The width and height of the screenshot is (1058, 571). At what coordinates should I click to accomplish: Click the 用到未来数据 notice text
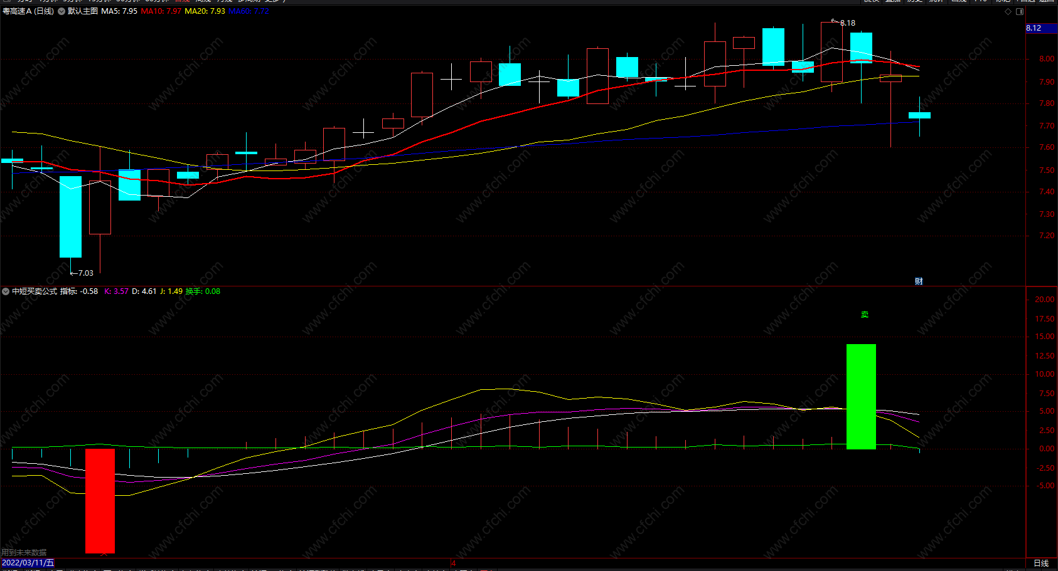tap(24, 552)
